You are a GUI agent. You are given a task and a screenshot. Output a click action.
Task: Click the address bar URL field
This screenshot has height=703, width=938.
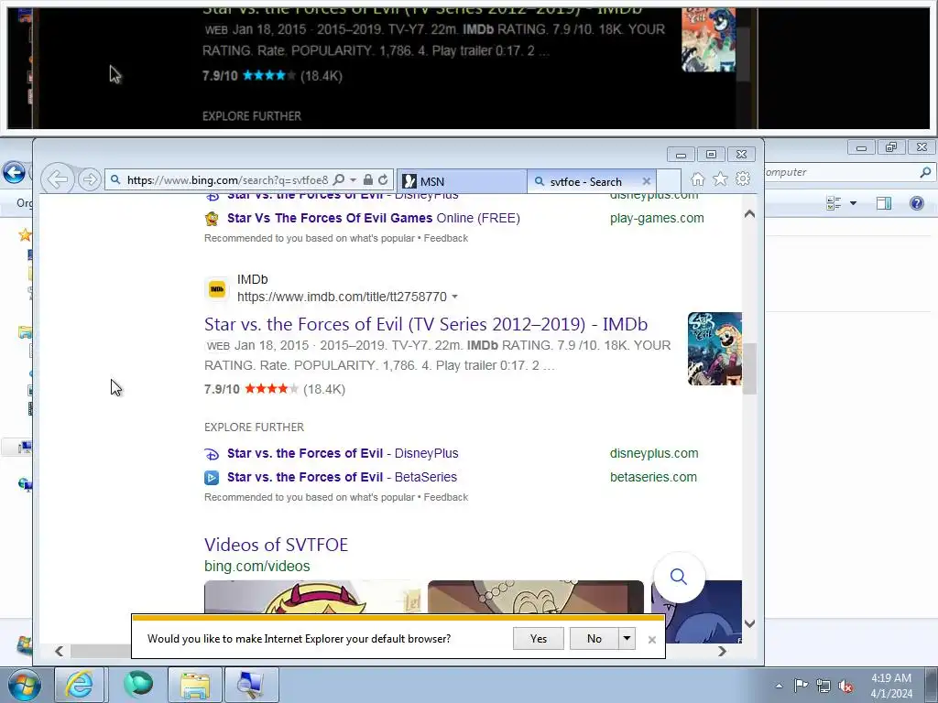pyautogui.click(x=227, y=180)
